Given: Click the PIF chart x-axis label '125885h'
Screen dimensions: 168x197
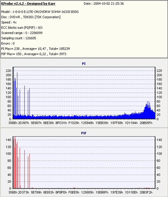Looking at the screenshot, I should coord(87,192).
